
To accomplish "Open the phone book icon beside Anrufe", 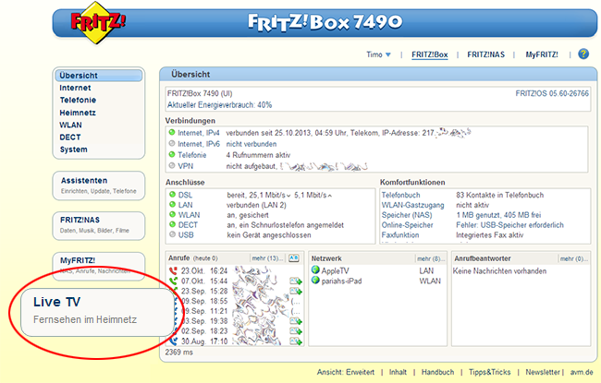I will [x=294, y=257].
